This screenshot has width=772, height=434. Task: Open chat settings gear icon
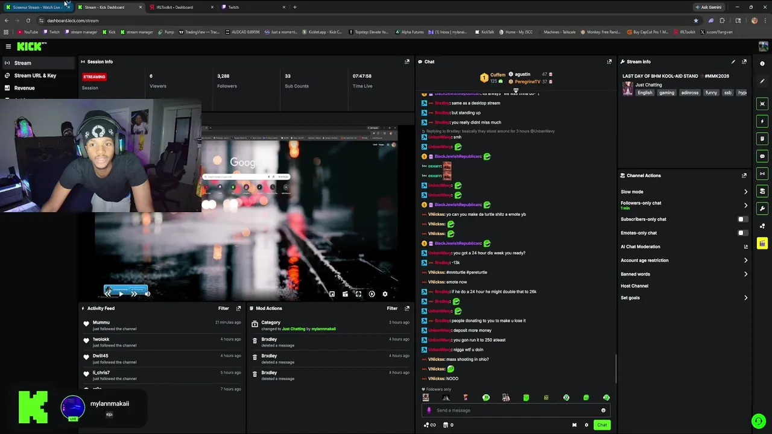point(586,425)
